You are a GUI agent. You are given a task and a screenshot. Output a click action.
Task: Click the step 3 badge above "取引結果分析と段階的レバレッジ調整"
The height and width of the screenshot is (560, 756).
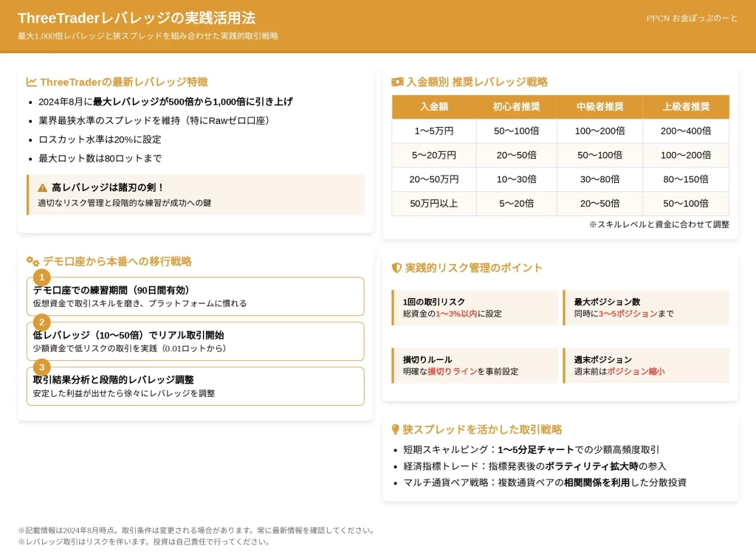42,367
